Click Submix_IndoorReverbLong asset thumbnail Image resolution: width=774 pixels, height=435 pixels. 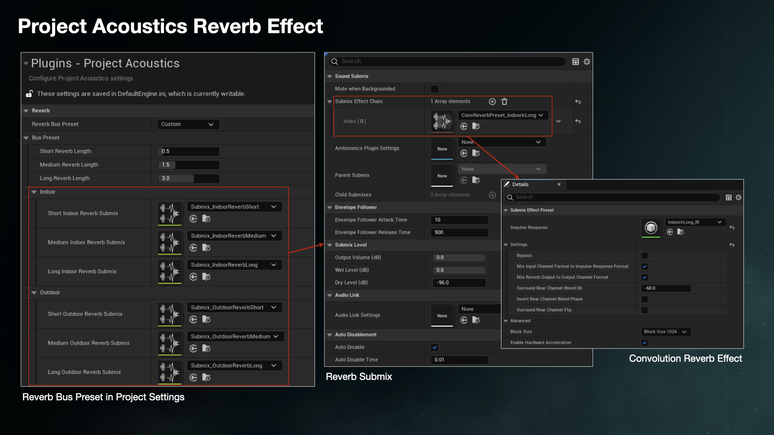170,272
